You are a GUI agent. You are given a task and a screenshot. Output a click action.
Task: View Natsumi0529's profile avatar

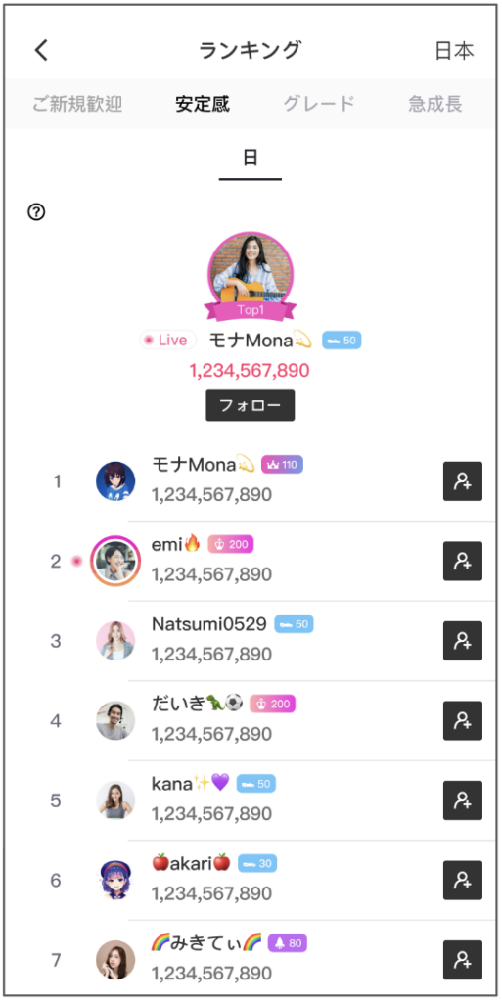point(115,641)
